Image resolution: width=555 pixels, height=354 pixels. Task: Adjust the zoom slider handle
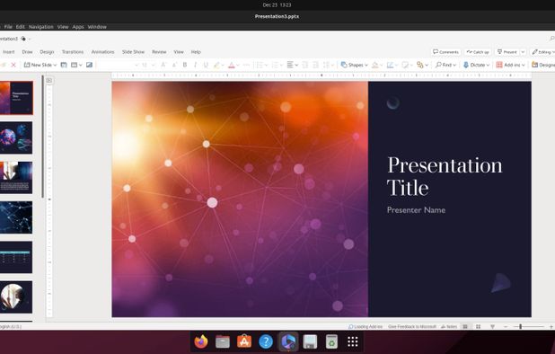tap(520, 327)
